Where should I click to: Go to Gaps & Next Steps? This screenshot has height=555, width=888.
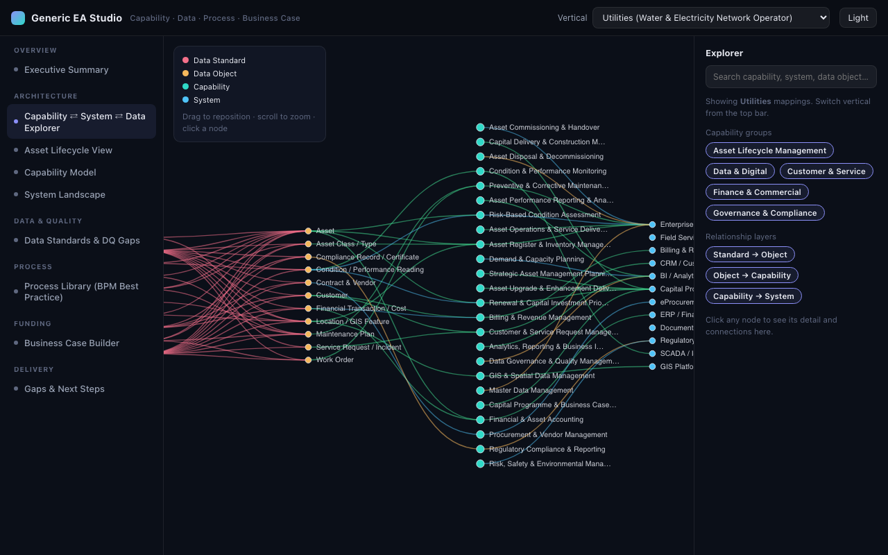coord(81,388)
